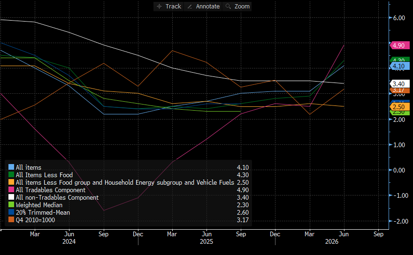Select 'All Tradables Component' legend label
This screenshot has height=255, width=413.
click(51, 190)
